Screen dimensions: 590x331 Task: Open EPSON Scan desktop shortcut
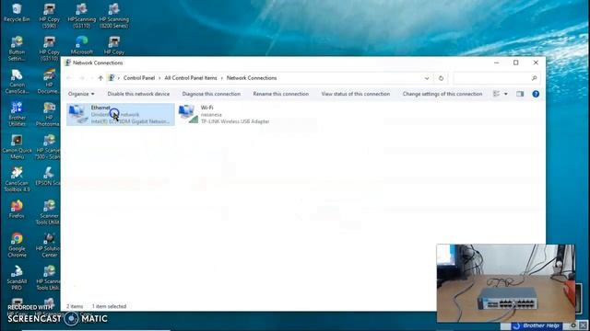click(x=48, y=177)
